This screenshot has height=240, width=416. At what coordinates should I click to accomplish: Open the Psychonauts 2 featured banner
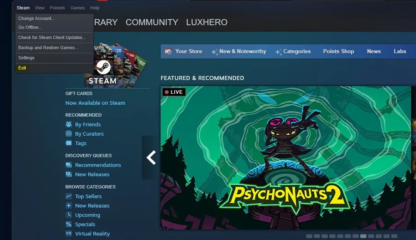coord(286,158)
